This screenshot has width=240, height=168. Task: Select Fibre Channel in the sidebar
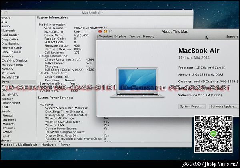12,52
